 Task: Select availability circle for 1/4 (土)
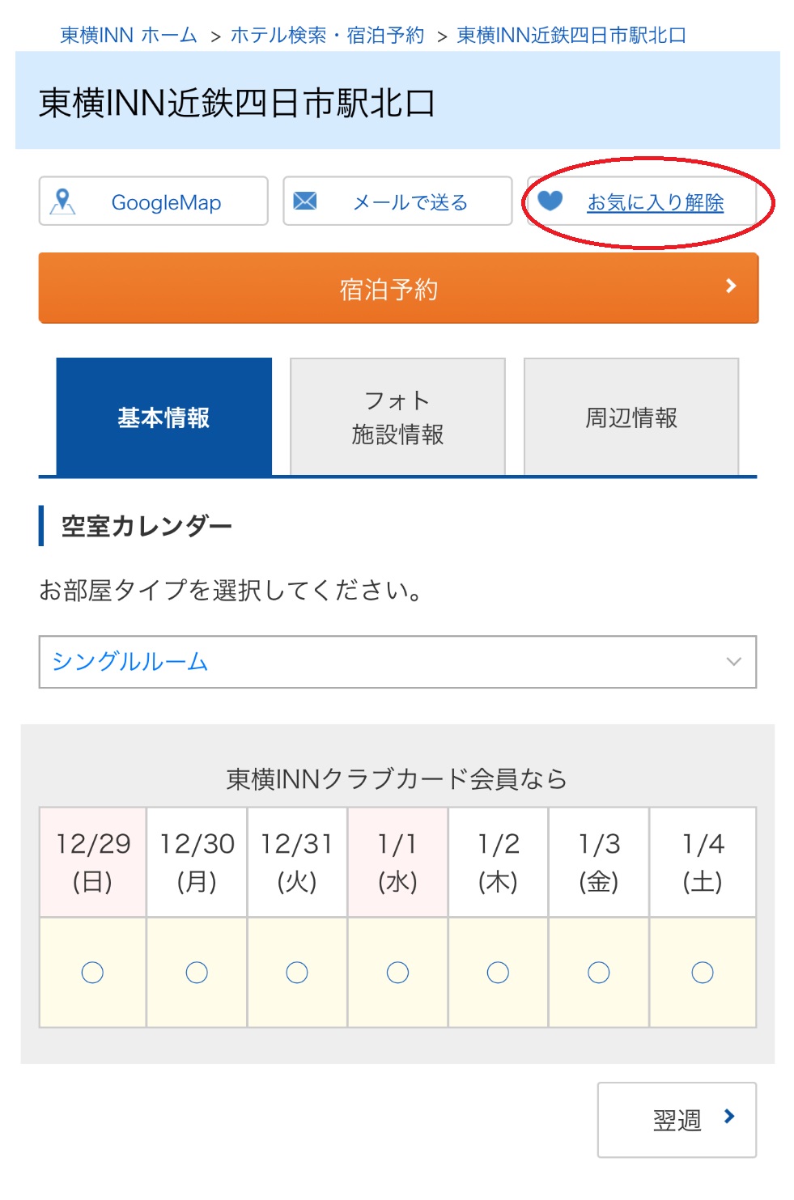[703, 973]
